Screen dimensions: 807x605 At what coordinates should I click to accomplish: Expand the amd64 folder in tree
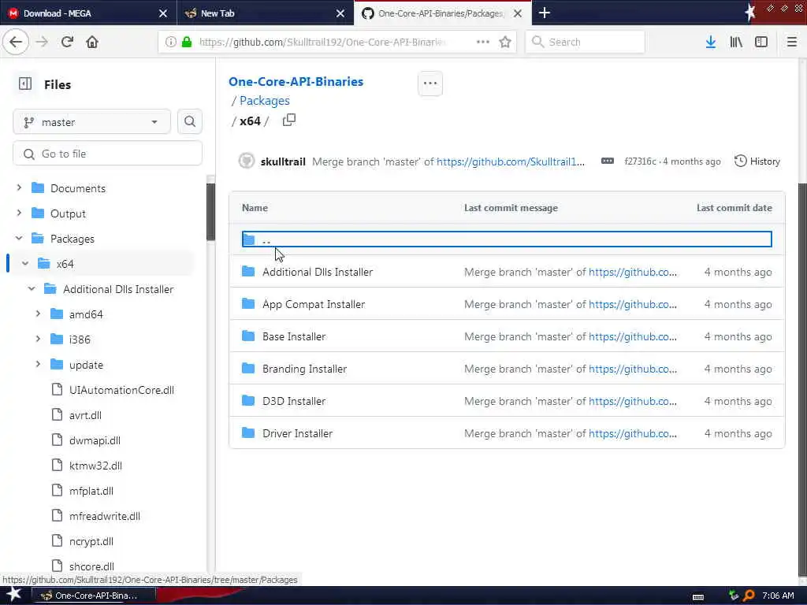coord(38,314)
